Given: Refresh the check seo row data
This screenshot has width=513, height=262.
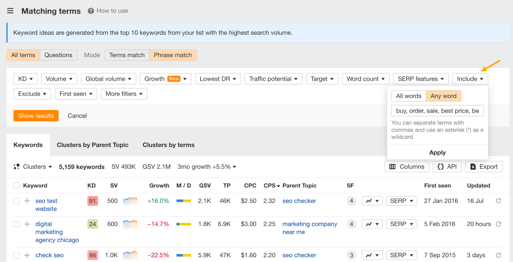Looking at the screenshot, I should (498, 255).
